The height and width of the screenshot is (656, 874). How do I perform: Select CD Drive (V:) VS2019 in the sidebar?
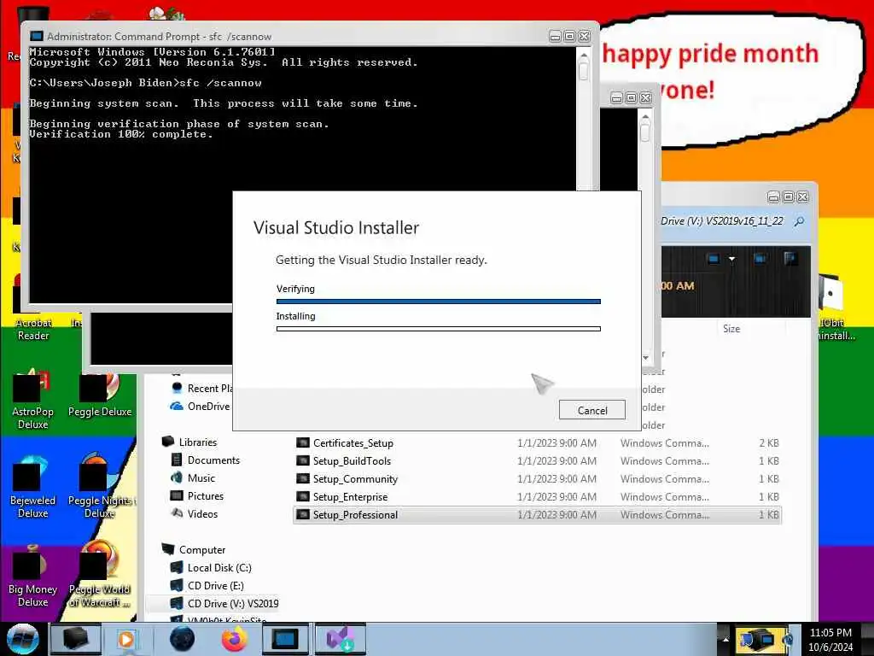tap(232, 603)
